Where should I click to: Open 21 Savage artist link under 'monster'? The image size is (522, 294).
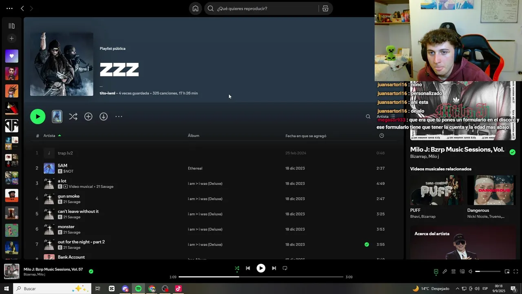click(72, 232)
